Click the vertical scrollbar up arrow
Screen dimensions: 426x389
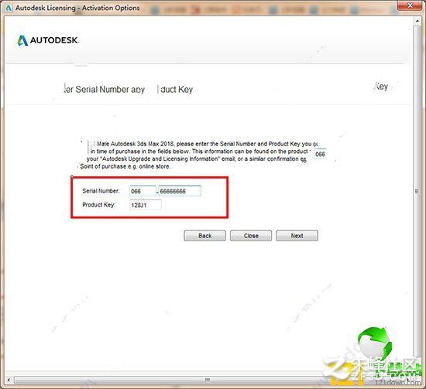(x=417, y=21)
